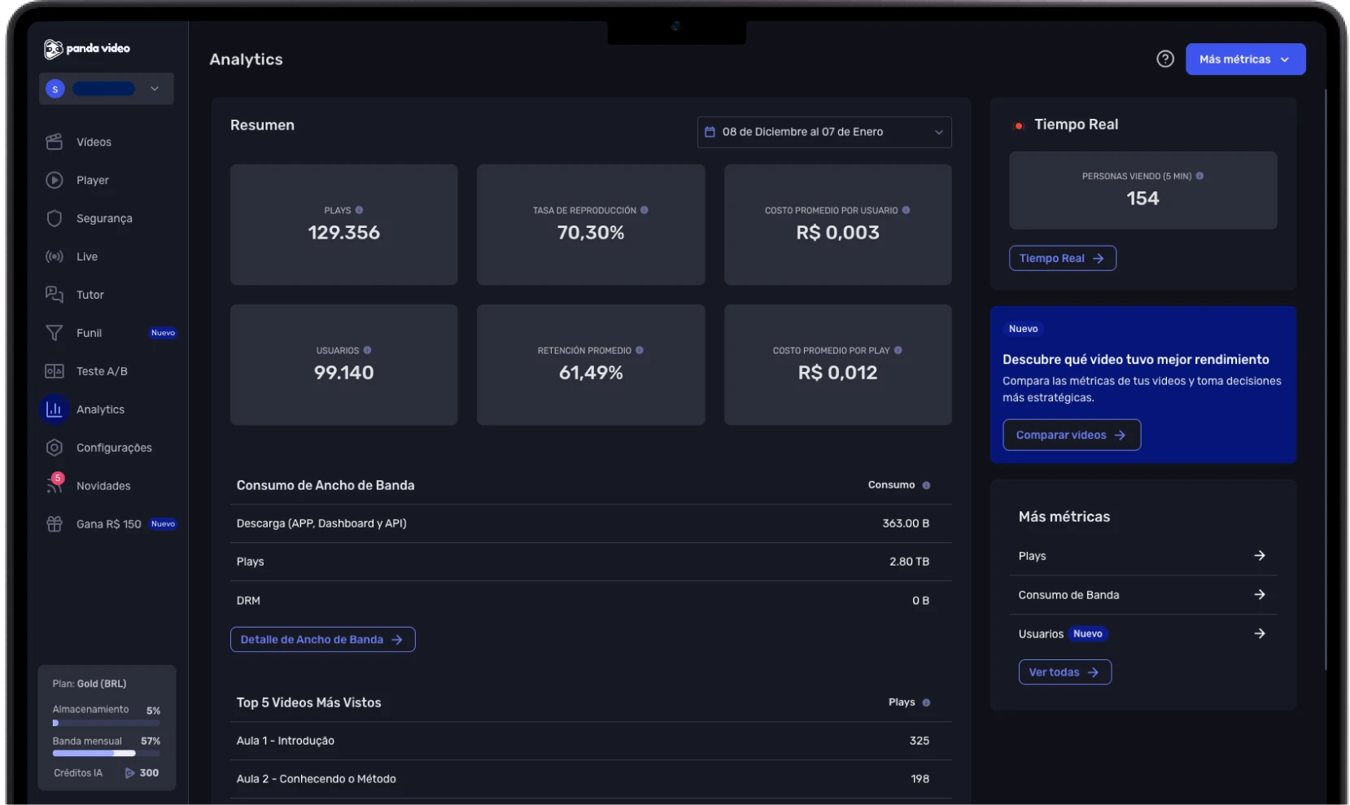
Task: Click the Banda mensual progress bar
Action: tap(107, 754)
